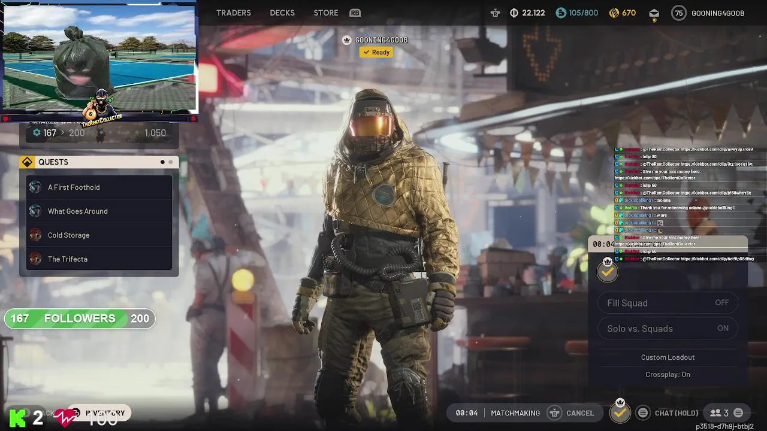This screenshot has height=431, width=767.
Task: Open the INVENTORY button
Action: coord(99,413)
